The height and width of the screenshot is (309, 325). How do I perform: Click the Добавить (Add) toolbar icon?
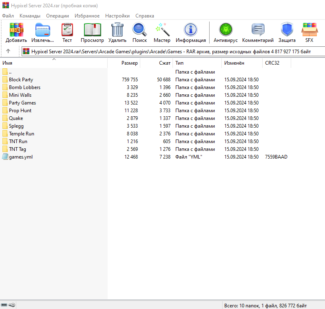[16, 30]
